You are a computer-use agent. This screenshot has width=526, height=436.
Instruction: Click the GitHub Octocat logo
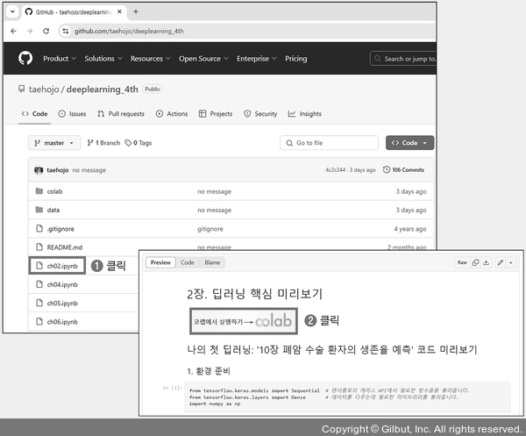click(x=25, y=59)
